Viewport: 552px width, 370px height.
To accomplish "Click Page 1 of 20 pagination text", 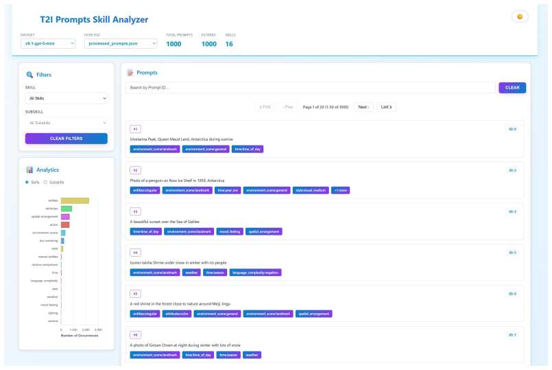I will [326, 107].
